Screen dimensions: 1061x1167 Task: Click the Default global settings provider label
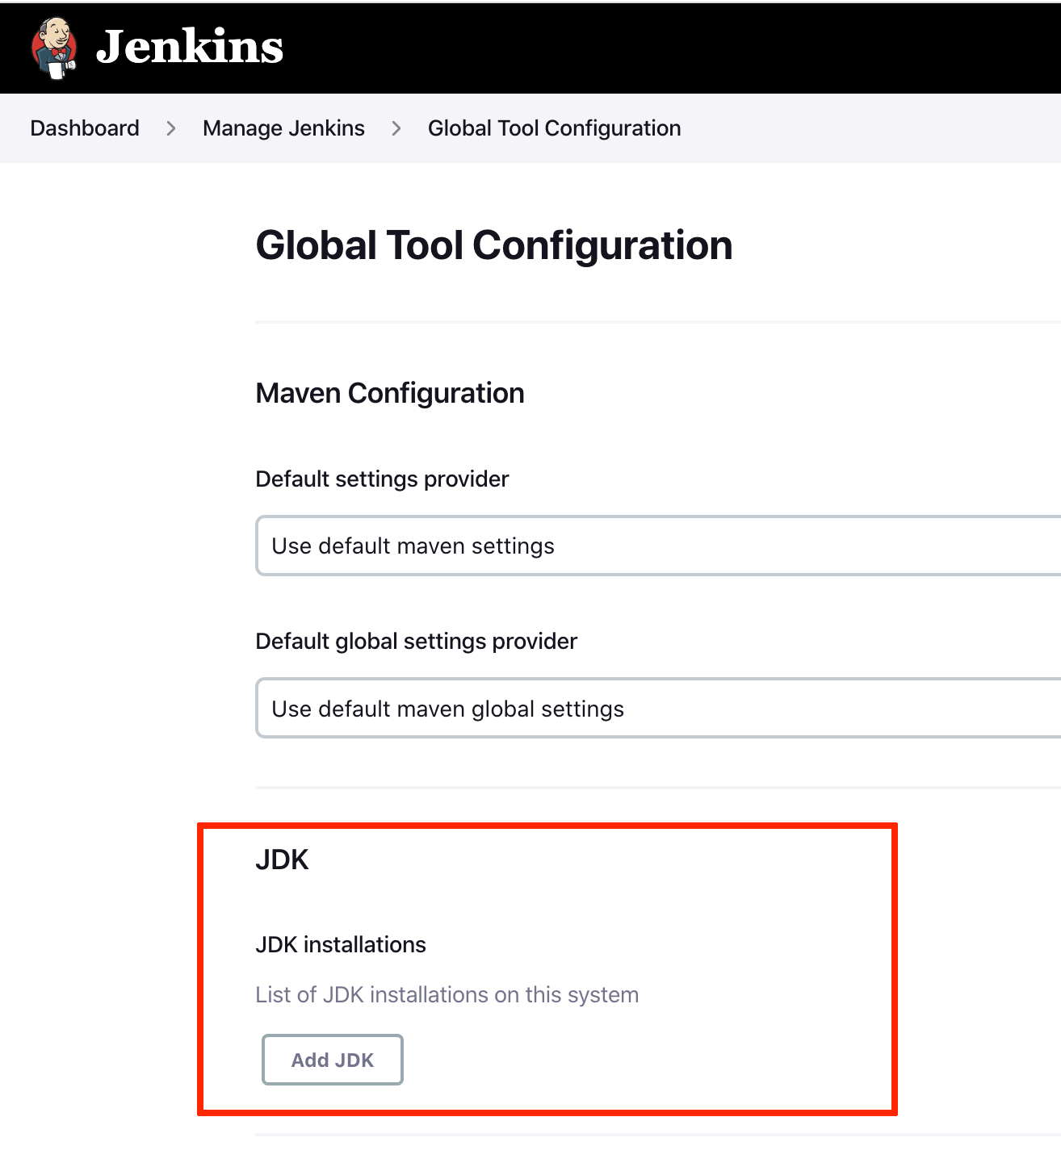[x=417, y=641]
